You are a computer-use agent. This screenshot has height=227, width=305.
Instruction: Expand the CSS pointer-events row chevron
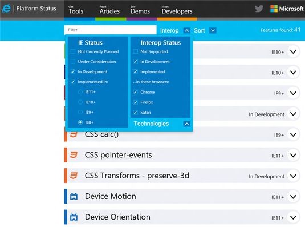(x=293, y=155)
